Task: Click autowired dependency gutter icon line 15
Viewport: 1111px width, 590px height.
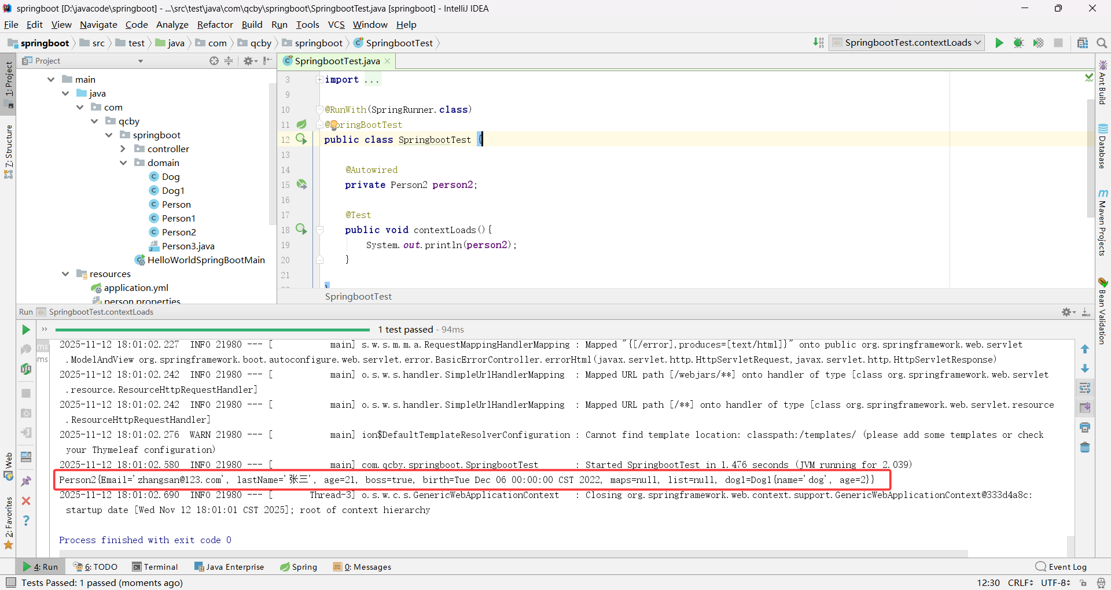Action: (x=301, y=185)
